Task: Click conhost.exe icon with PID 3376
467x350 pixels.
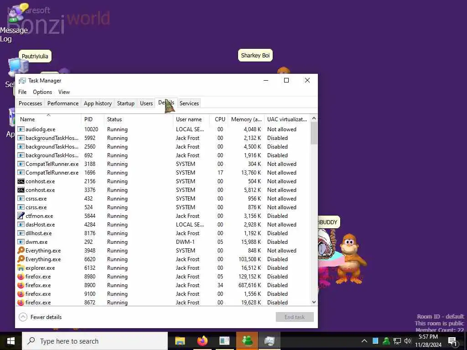Action: click(21, 190)
